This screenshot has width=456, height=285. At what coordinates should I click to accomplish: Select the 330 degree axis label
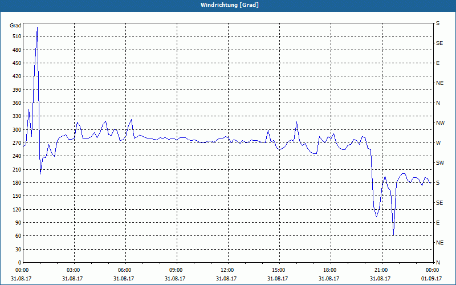[17, 116]
